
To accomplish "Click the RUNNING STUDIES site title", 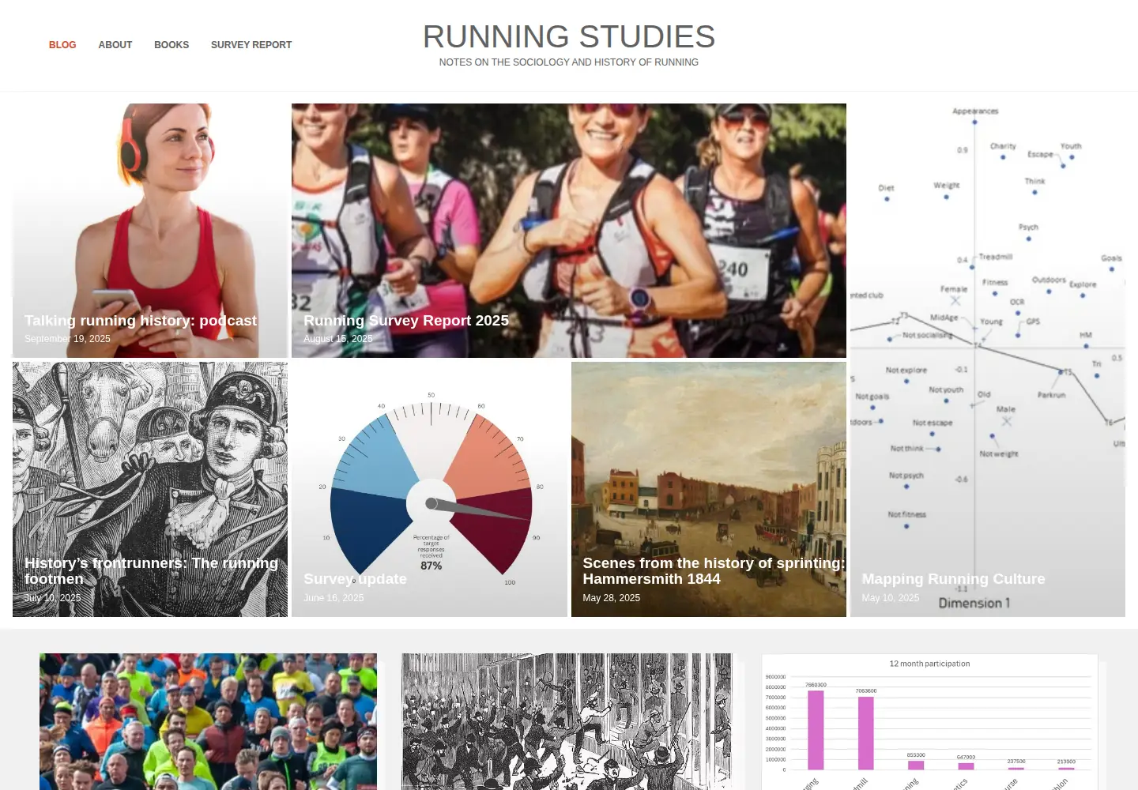I will (x=569, y=36).
